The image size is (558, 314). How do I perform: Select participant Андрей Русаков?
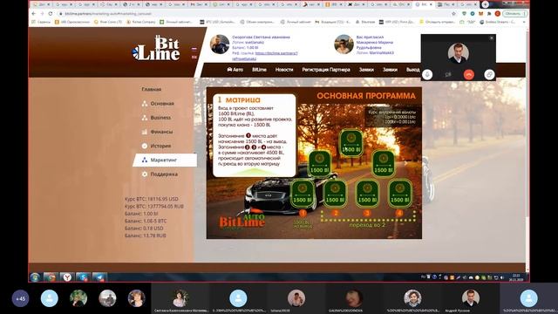[x=471, y=299]
